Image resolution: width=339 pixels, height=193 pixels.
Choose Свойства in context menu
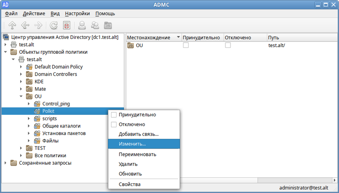point(144,184)
